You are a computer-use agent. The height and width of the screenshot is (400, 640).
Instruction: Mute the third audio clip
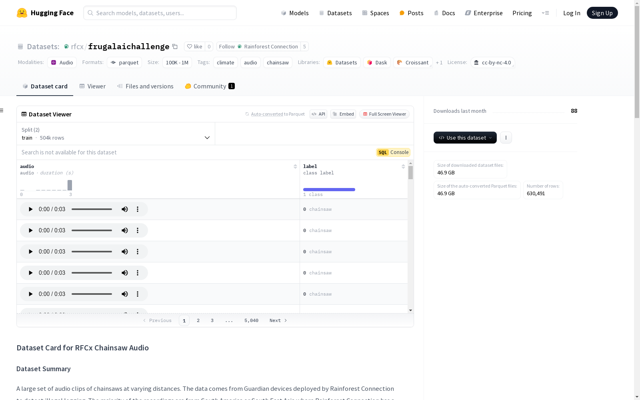click(x=125, y=252)
